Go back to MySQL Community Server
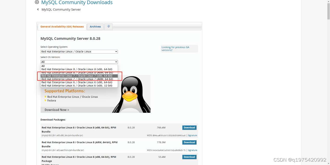 (x=61, y=10)
